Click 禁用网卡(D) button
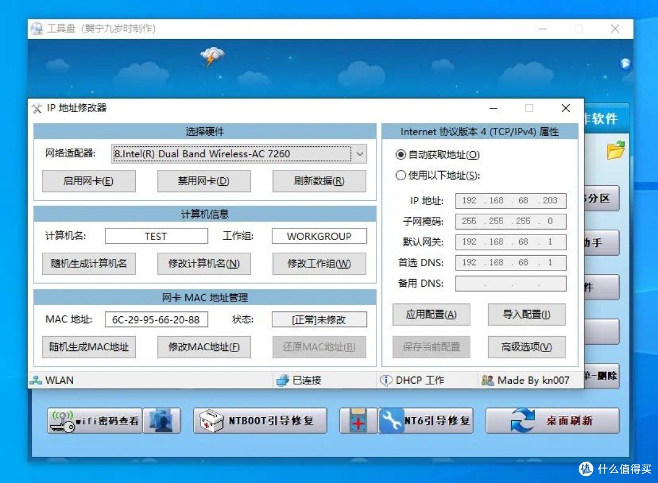The image size is (658, 483). point(204,181)
